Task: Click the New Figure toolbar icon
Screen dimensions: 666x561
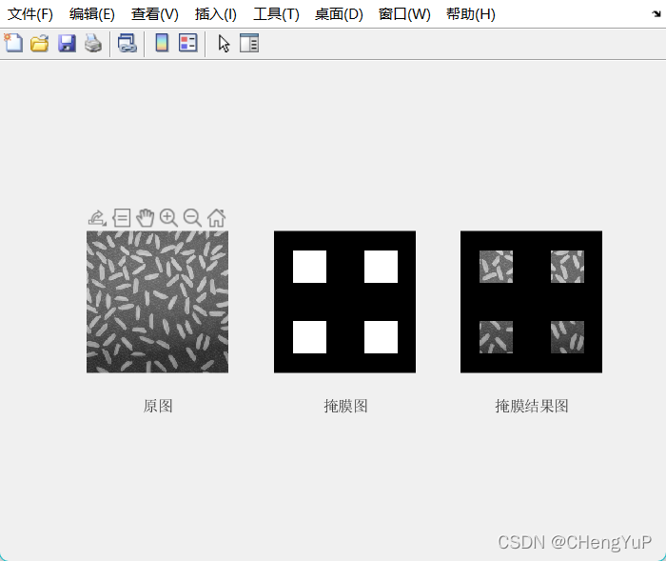Action: coord(13,44)
